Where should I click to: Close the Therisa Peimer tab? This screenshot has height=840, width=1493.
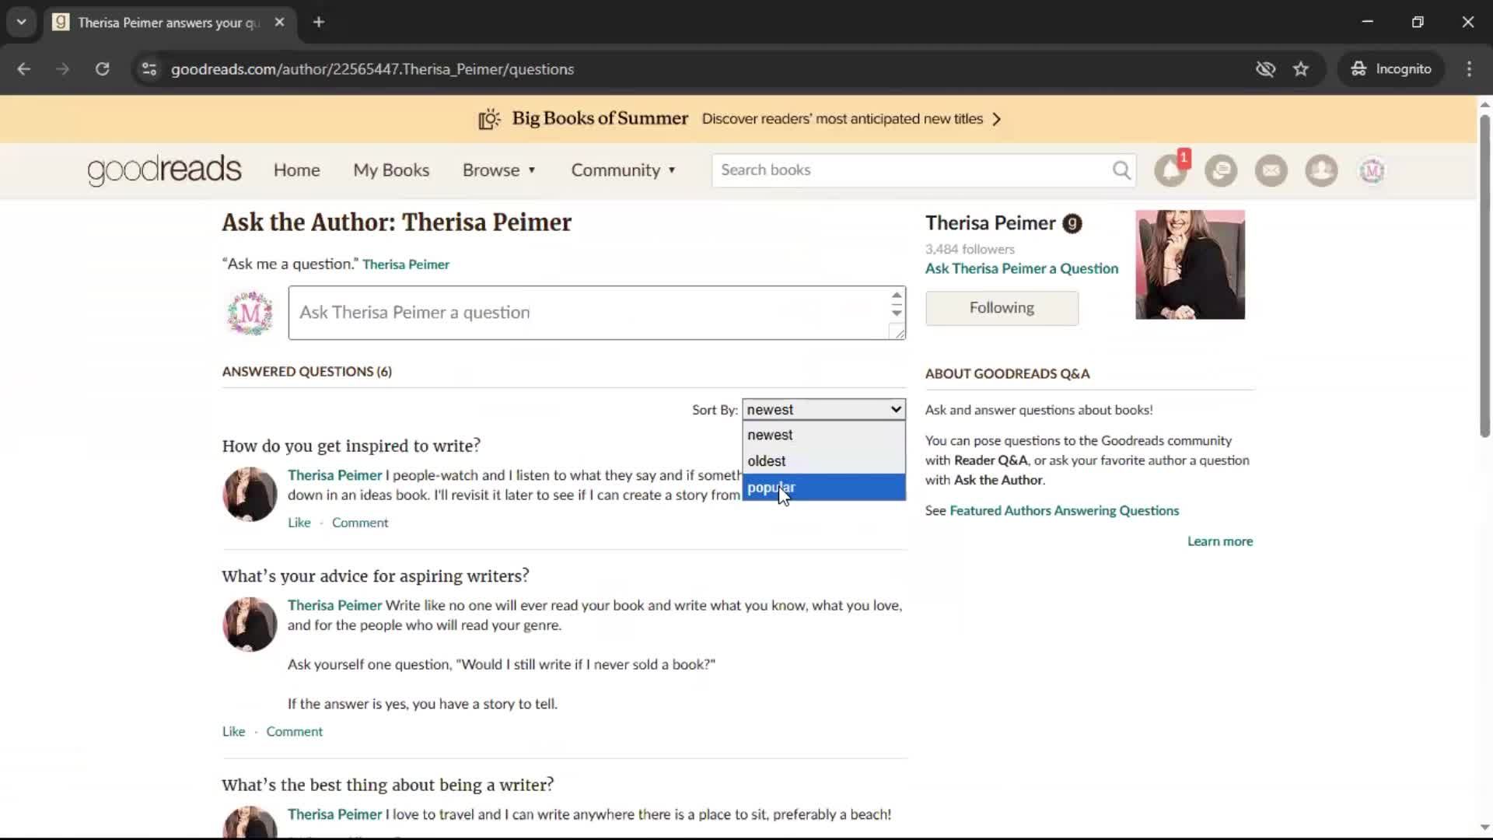(279, 23)
